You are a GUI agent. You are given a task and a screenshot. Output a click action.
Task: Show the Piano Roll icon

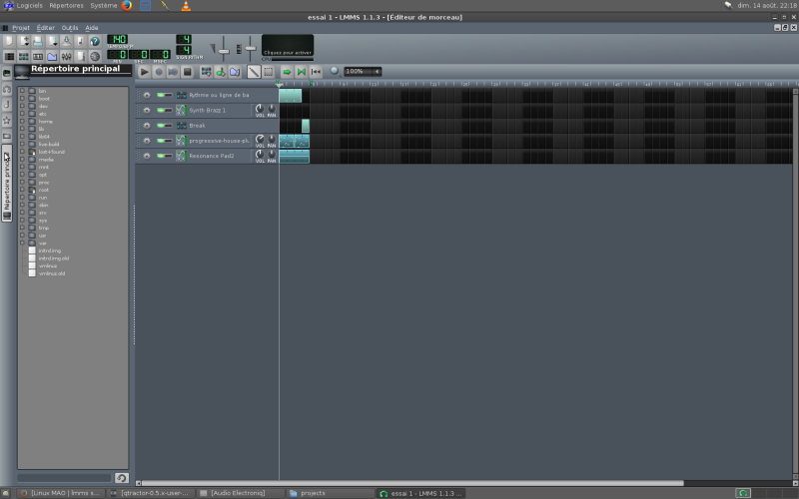(x=38, y=56)
